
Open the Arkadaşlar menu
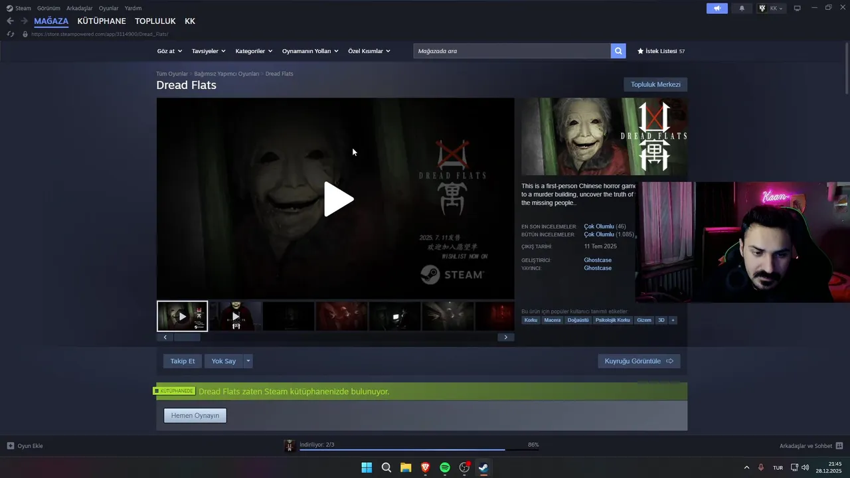tap(80, 8)
